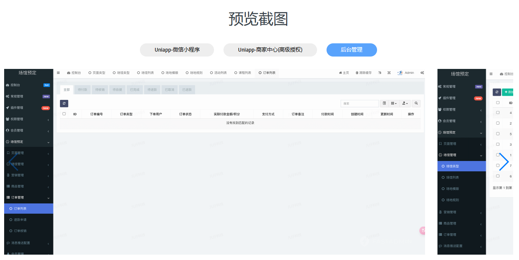519x260 pixels.
Task: Open the export dropdown in order toolbar
Action: (x=405, y=104)
